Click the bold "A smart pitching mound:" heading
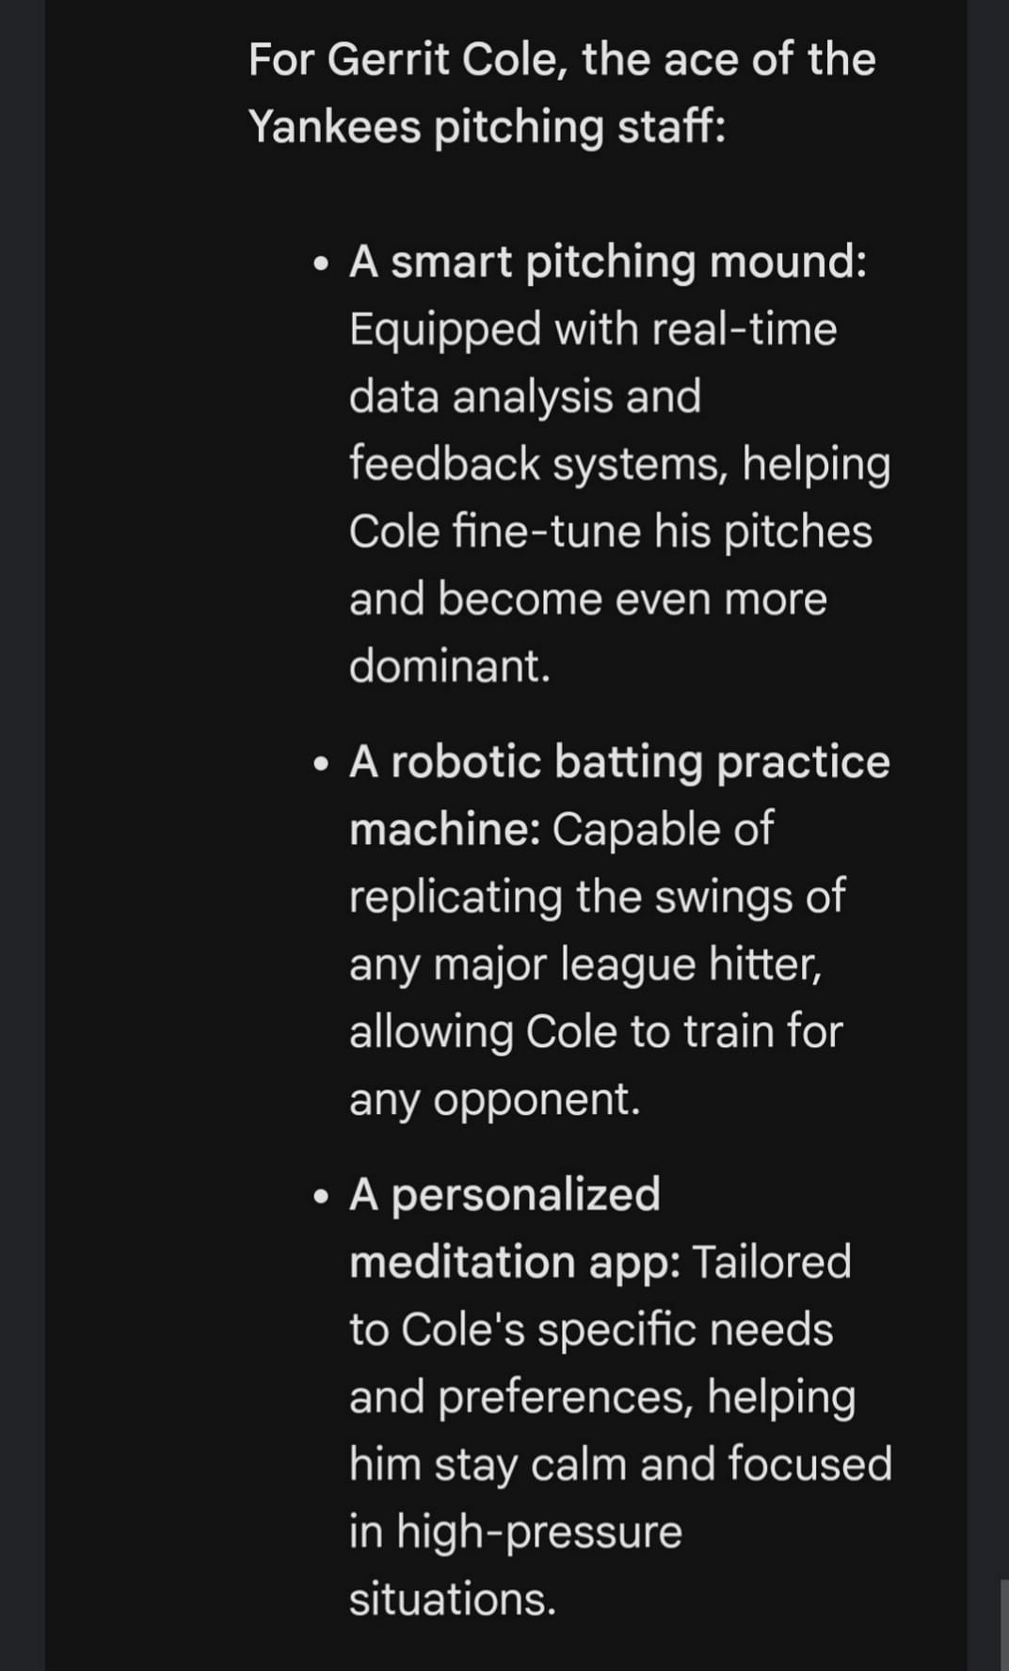Viewport: 1009px width, 1671px height. 607,262
